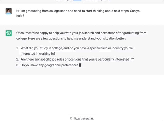Click the model label in top header
The height and width of the screenshot is (121, 164).
[x=63, y=1]
